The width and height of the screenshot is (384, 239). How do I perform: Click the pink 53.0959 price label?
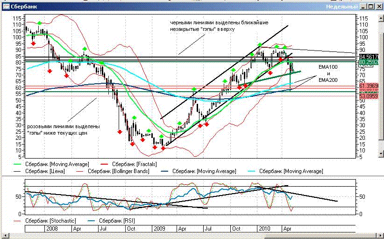369,96
